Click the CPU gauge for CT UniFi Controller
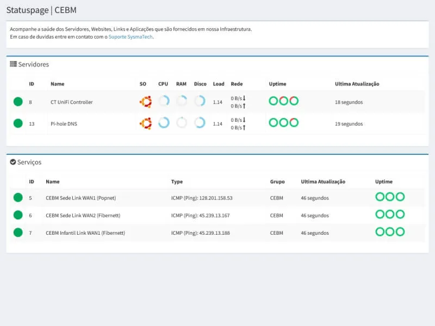Image resolution: width=435 pixels, height=326 pixels. 164,101
